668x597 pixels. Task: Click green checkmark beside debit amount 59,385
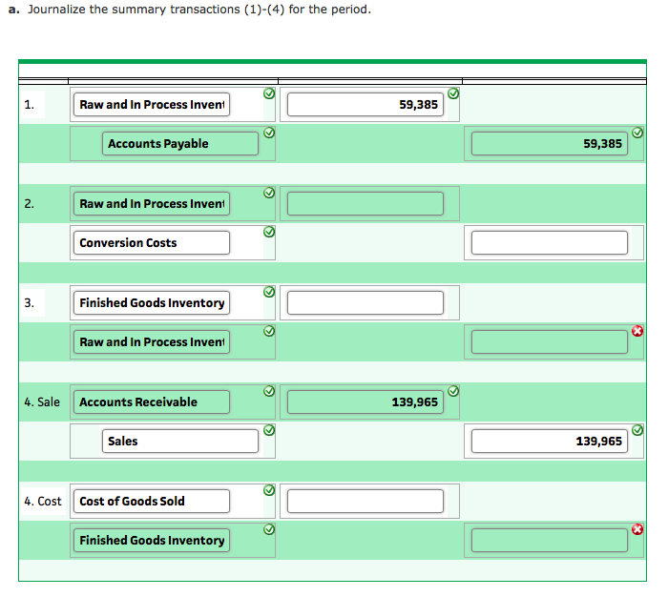click(454, 93)
